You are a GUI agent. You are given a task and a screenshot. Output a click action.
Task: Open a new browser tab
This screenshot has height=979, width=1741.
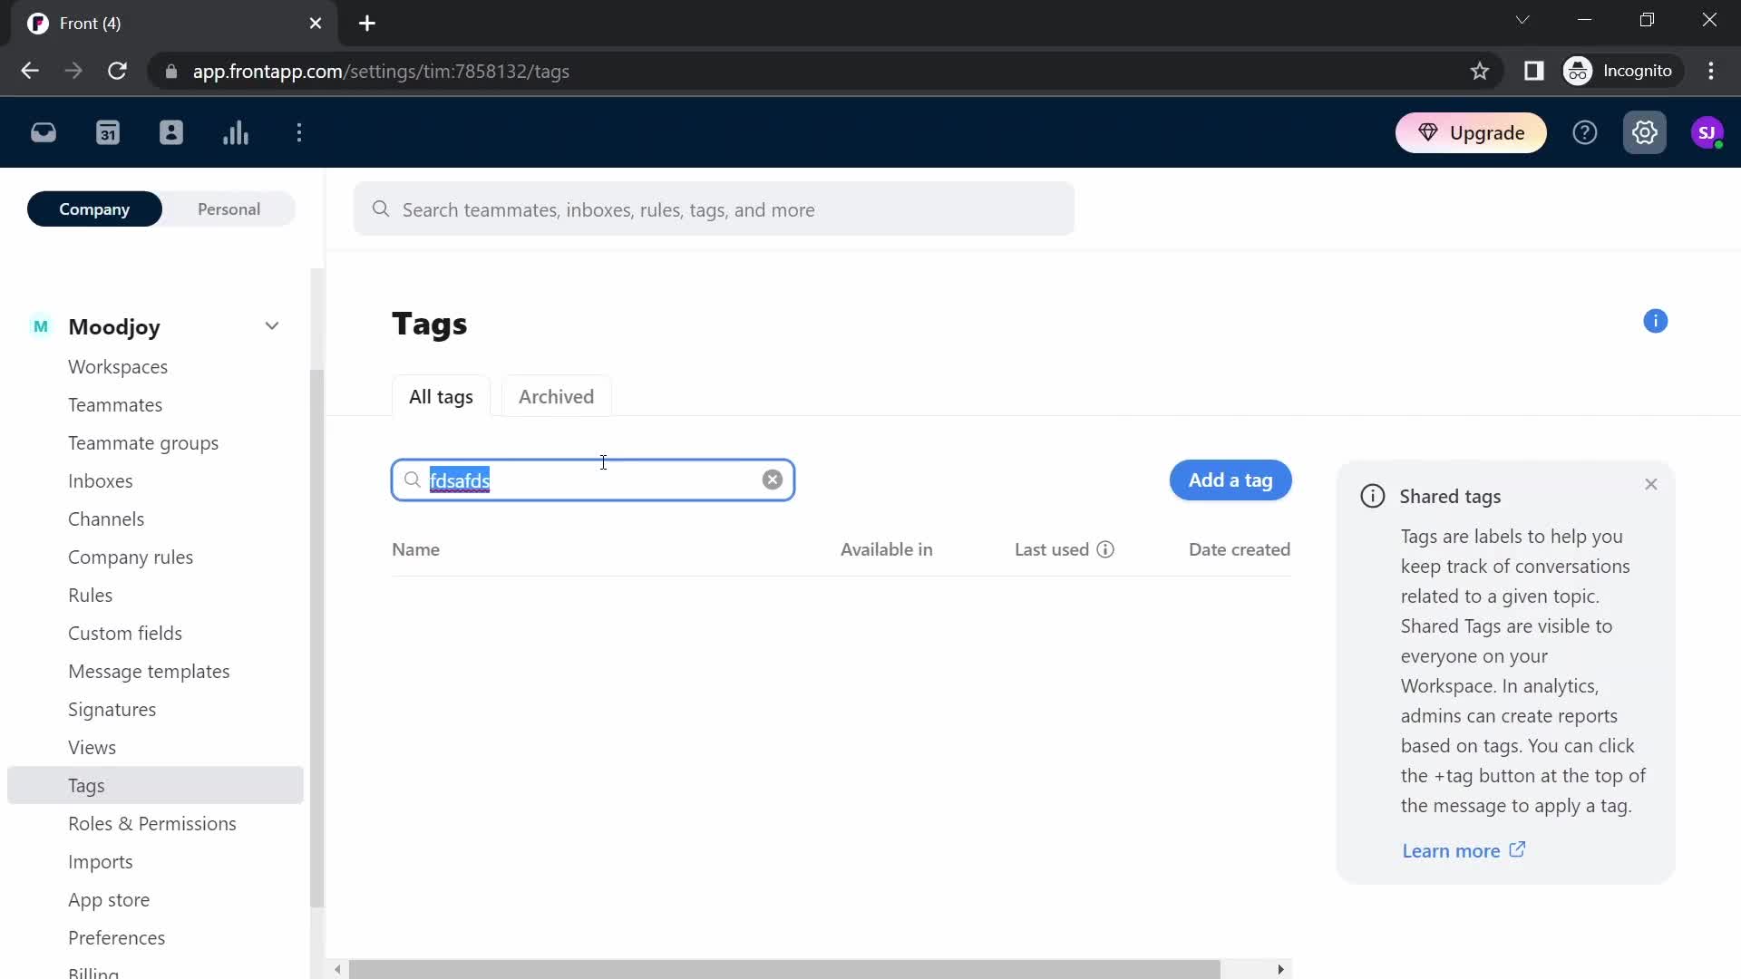pyautogui.click(x=367, y=24)
